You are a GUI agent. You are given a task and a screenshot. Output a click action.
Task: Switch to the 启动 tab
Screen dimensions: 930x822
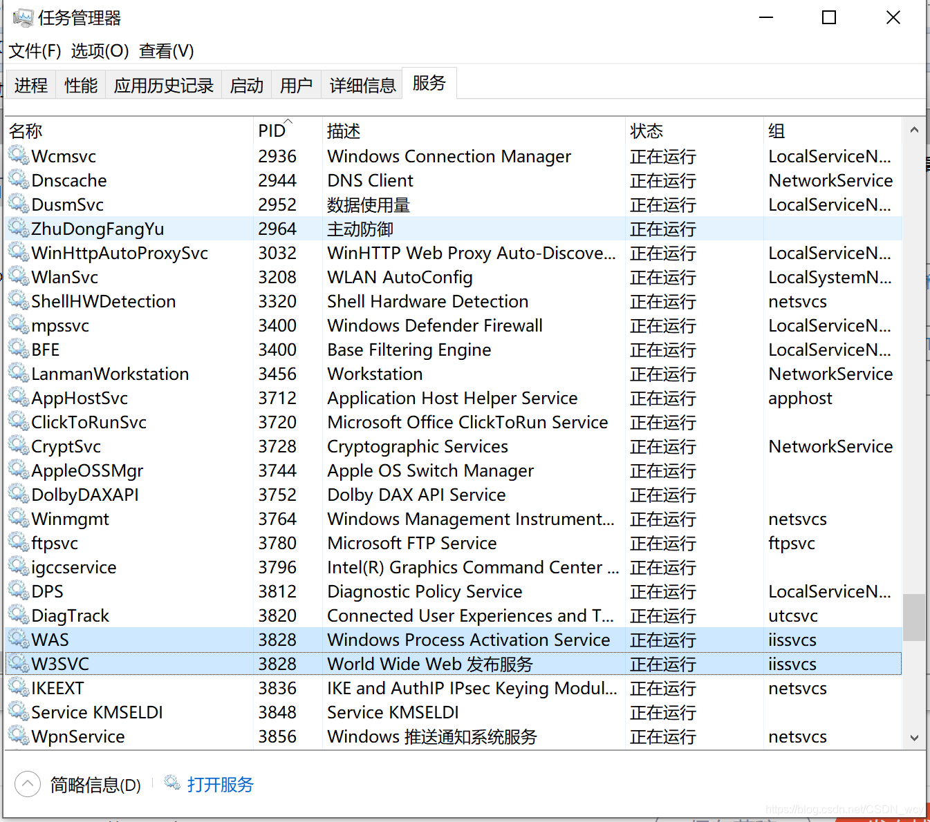(x=247, y=85)
